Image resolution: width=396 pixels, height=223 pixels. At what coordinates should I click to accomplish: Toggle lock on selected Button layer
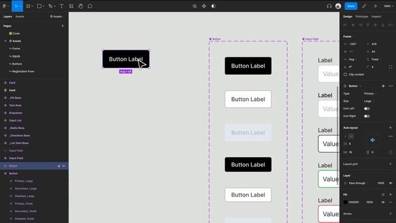point(59,166)
